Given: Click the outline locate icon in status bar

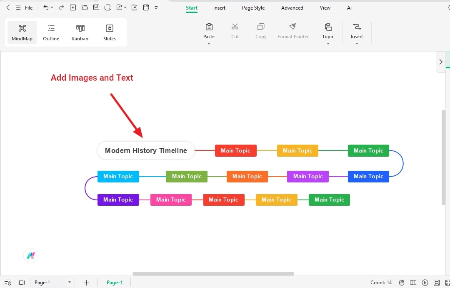Looking at the screenshot, I should tap(8, 283).
